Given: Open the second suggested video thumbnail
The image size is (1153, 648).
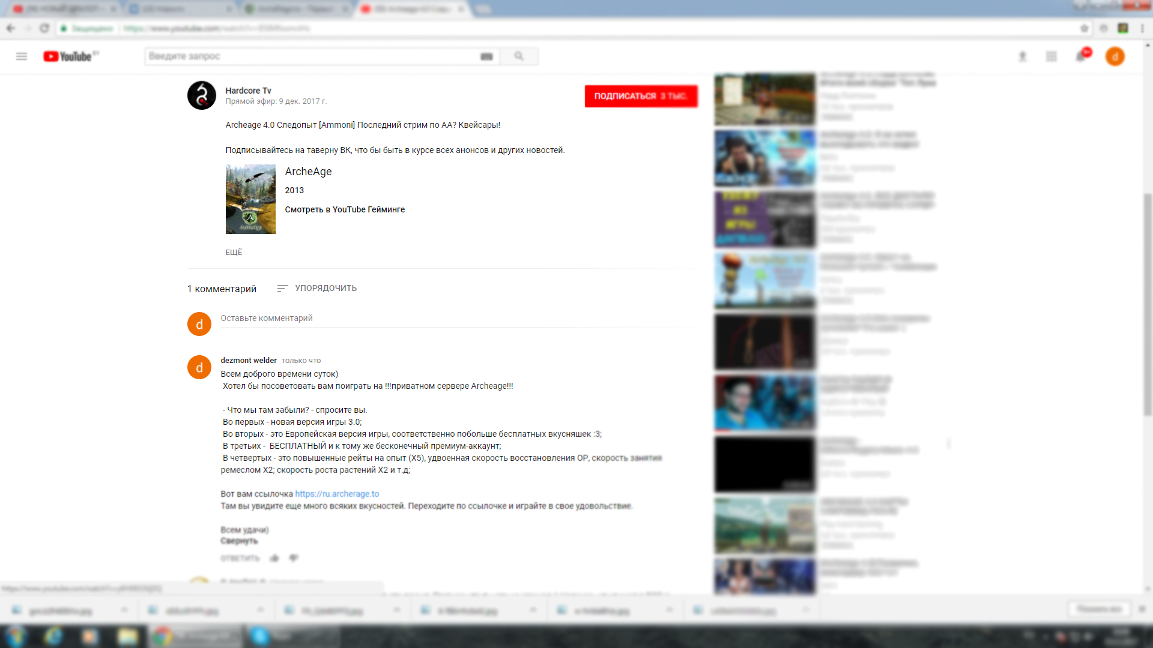Looking at the screenshot, I should (x=764, y=158).
